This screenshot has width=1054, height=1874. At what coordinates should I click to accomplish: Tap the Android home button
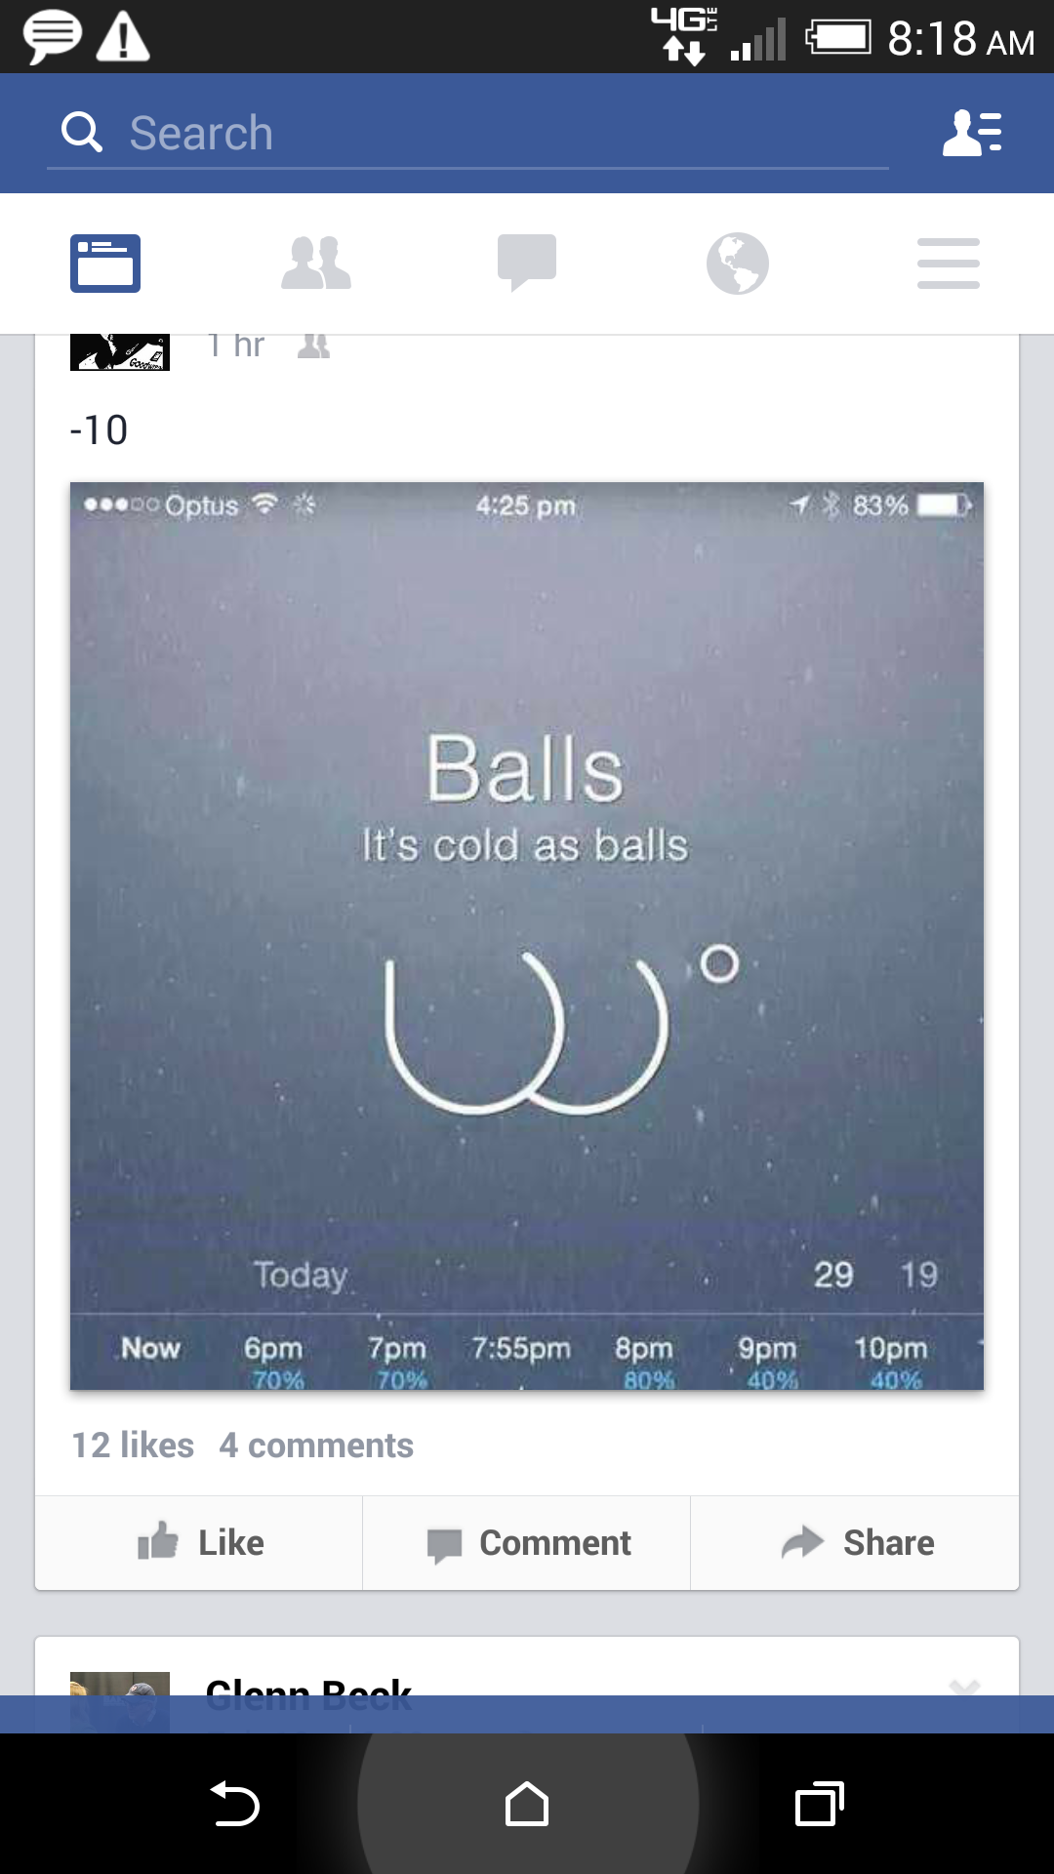[x=527, y=1804]
